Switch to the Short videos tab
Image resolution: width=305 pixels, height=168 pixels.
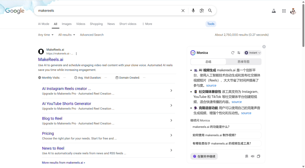[128, 24]
